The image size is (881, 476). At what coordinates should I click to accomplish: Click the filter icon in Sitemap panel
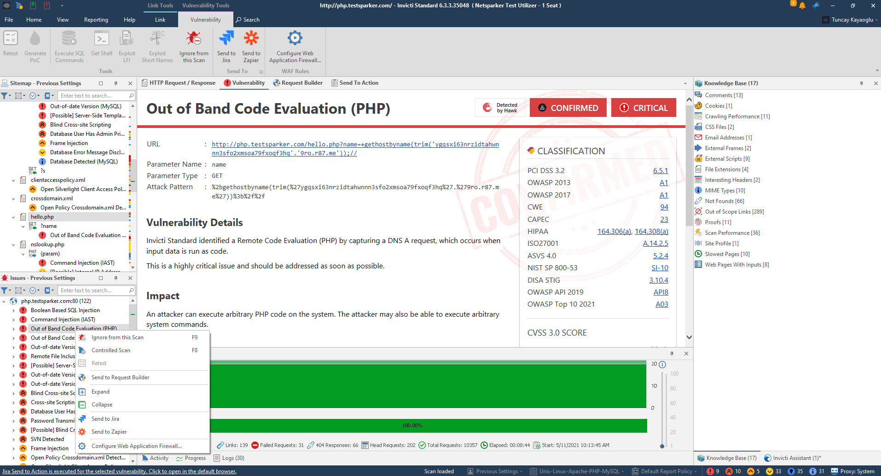4,96
